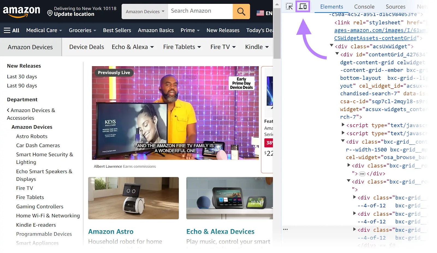
Task: Click the ellipsis in collapsed div element
Action: (x=362, y=174)
